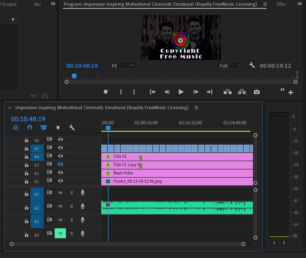Screen dimensions: 306x258
Task: Open the Program monitor settings wrench
Action: 252,65
